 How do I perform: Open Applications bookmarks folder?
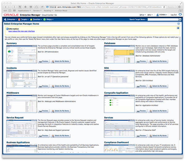pyautogui.click(x=24, y=10)
